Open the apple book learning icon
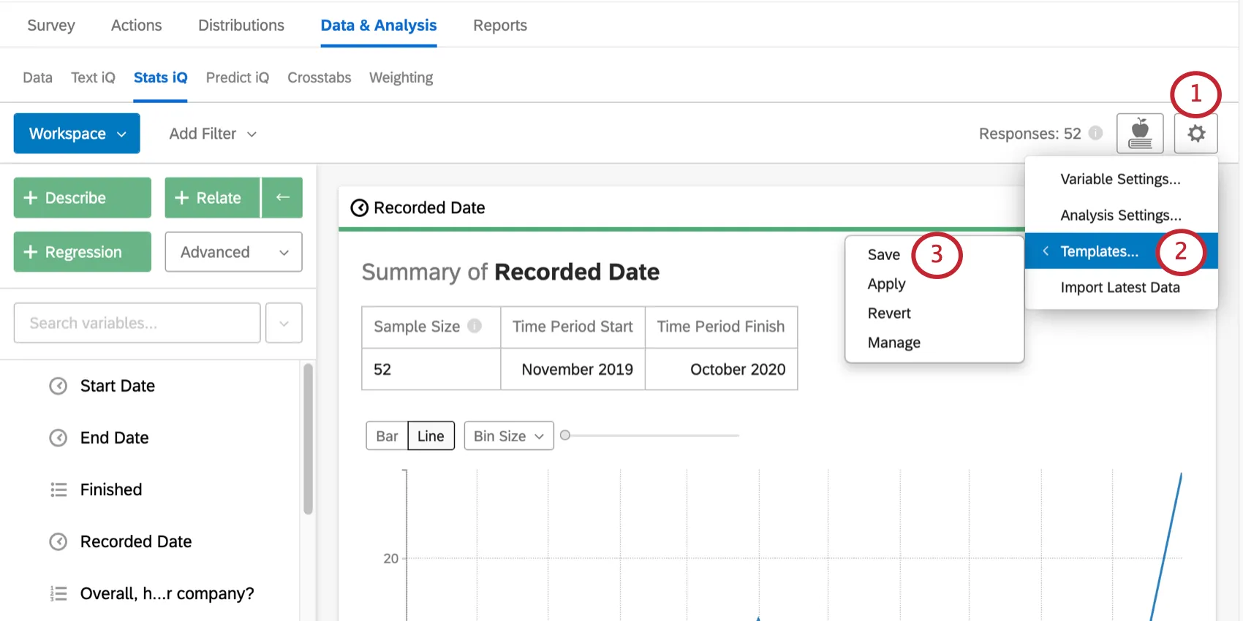 point(1139,134)
